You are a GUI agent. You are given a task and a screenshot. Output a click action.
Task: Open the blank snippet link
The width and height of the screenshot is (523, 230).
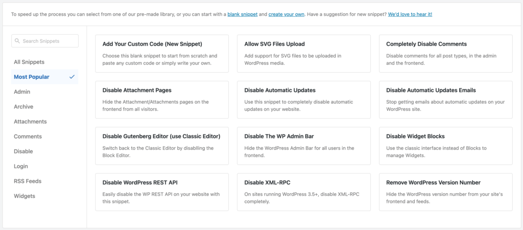(243, 14)
